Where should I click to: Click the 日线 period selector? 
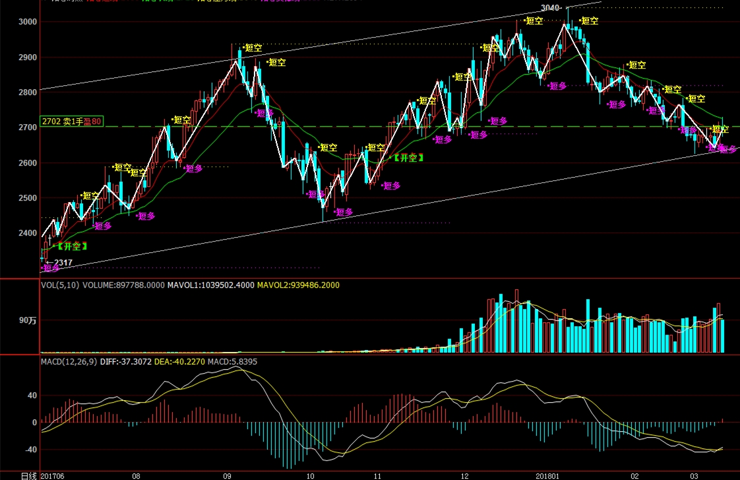[29, 475]
